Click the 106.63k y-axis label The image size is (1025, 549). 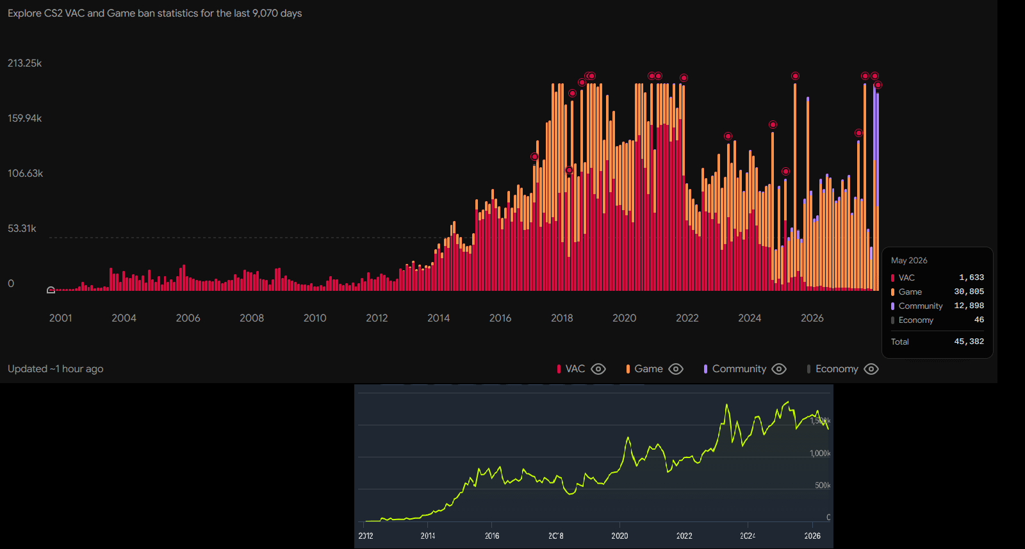[26, 174]
